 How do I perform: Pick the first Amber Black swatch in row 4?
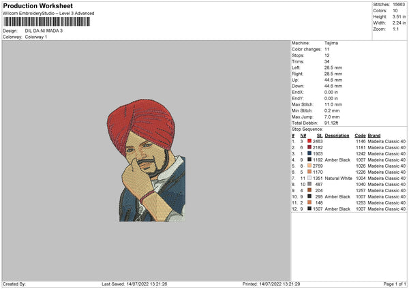[x=309, y=159]
